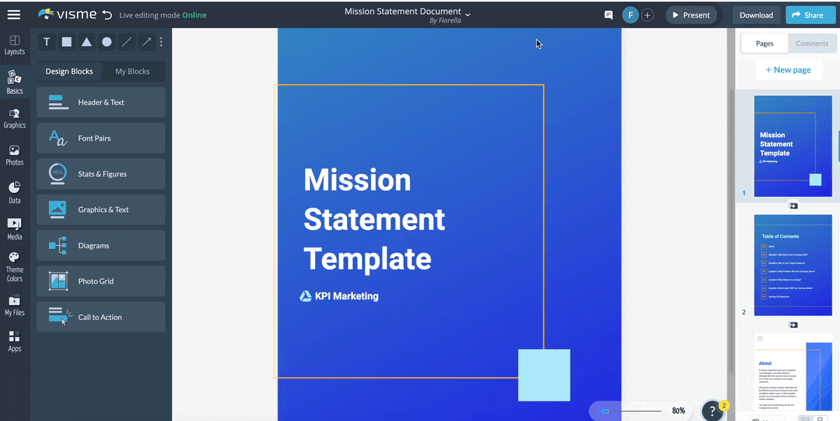Open the hamburger menu
This screenshot has width=840, height=421.
coord(14,14)
